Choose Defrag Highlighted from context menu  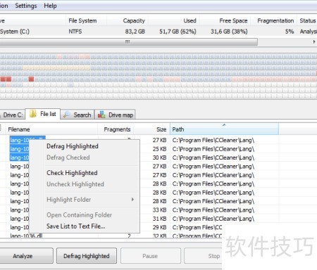coord(73,146)
